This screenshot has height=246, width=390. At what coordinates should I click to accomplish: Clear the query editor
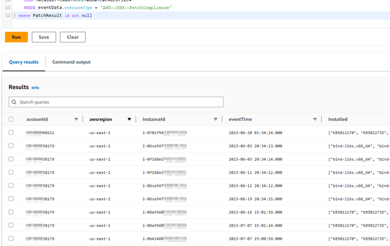72,37
